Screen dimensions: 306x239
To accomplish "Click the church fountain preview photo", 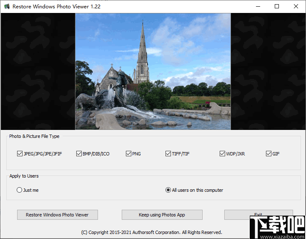I will pos(153,71).
